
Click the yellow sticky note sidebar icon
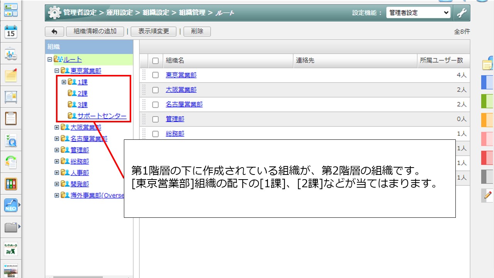(x=11, y=75)
